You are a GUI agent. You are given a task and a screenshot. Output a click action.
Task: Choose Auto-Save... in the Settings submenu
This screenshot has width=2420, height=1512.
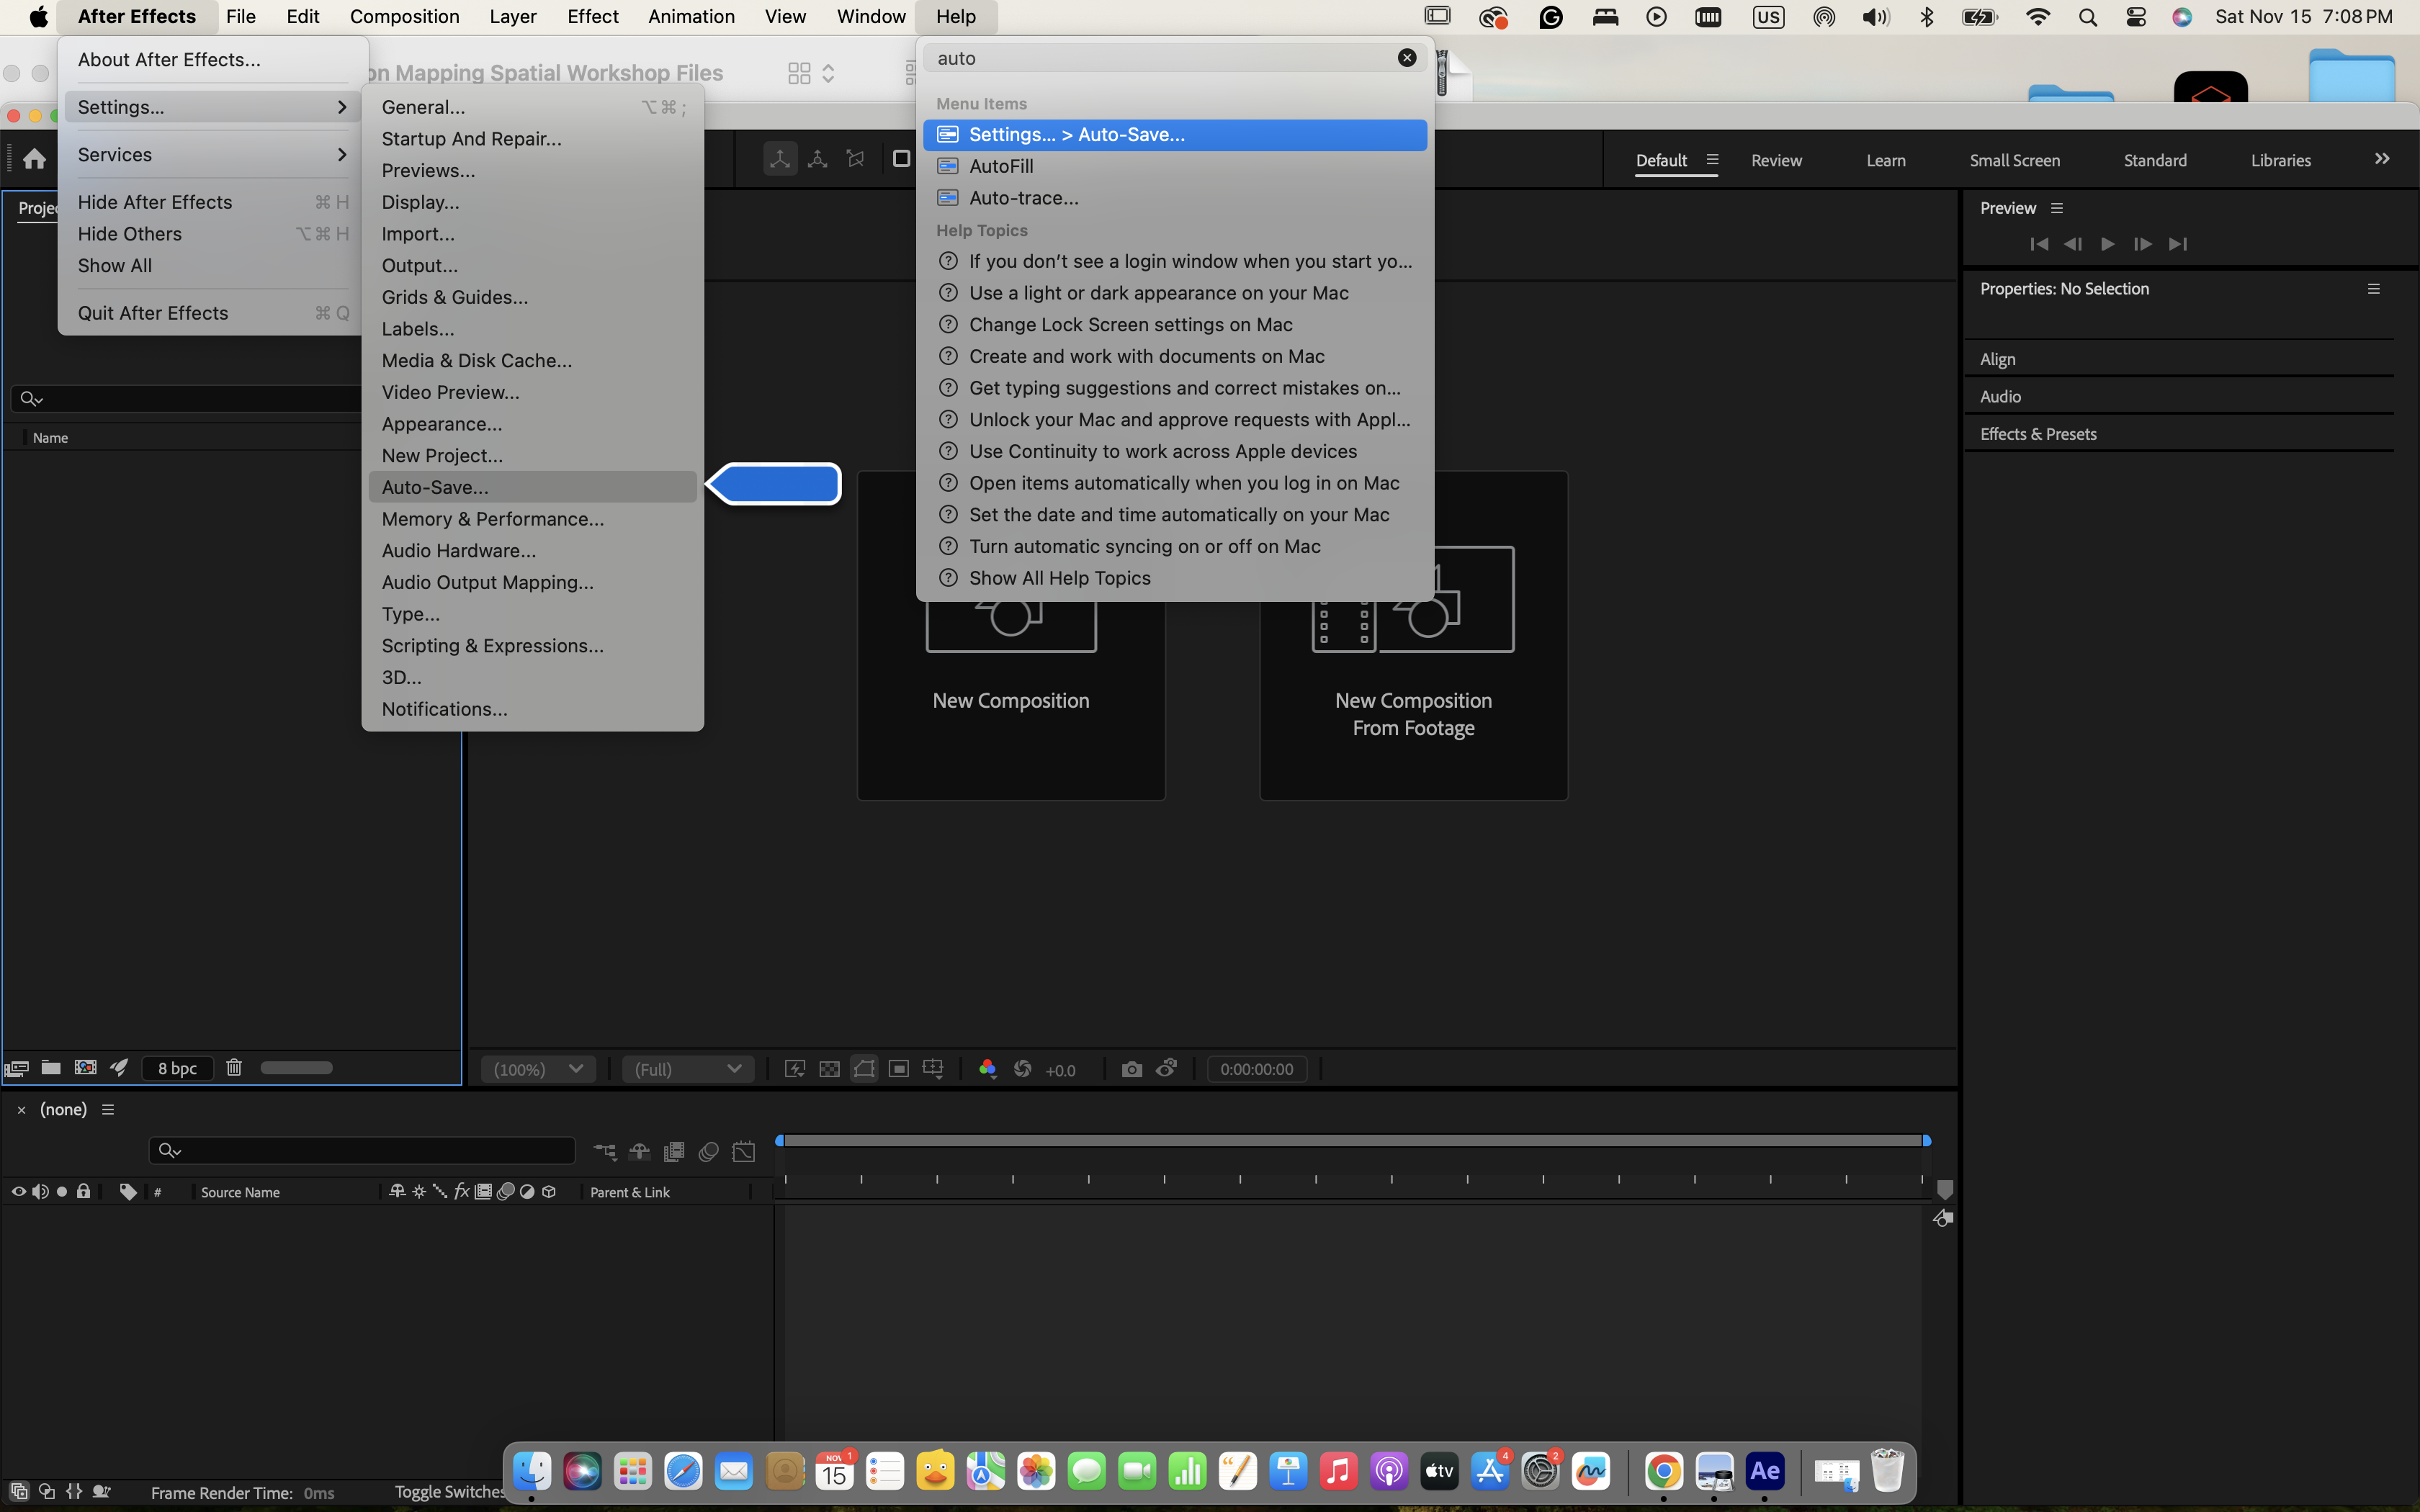tap(435, 487)
